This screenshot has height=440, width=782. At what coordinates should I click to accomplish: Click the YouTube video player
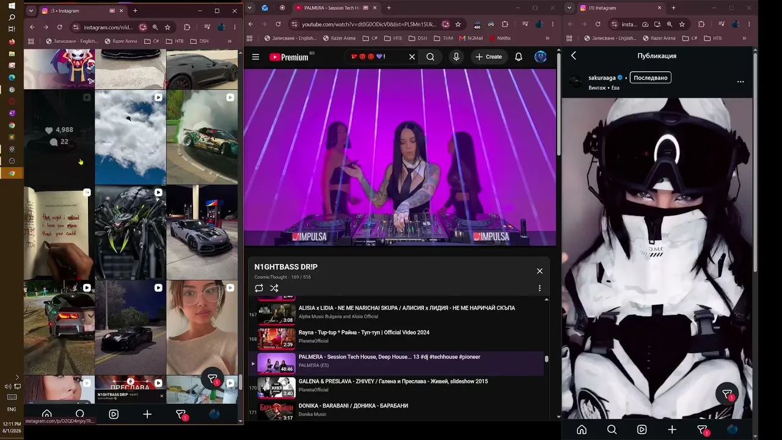pos(400,157)
